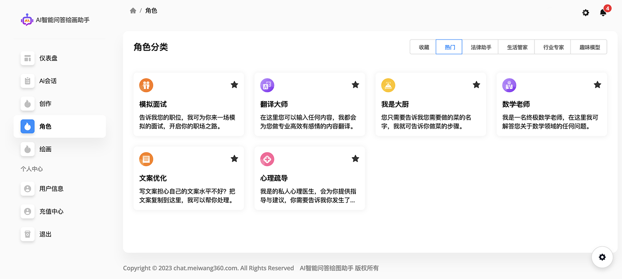Click the 我是大厨 yellow chef icon
The image size is (622, 279).
pos(388,85)
